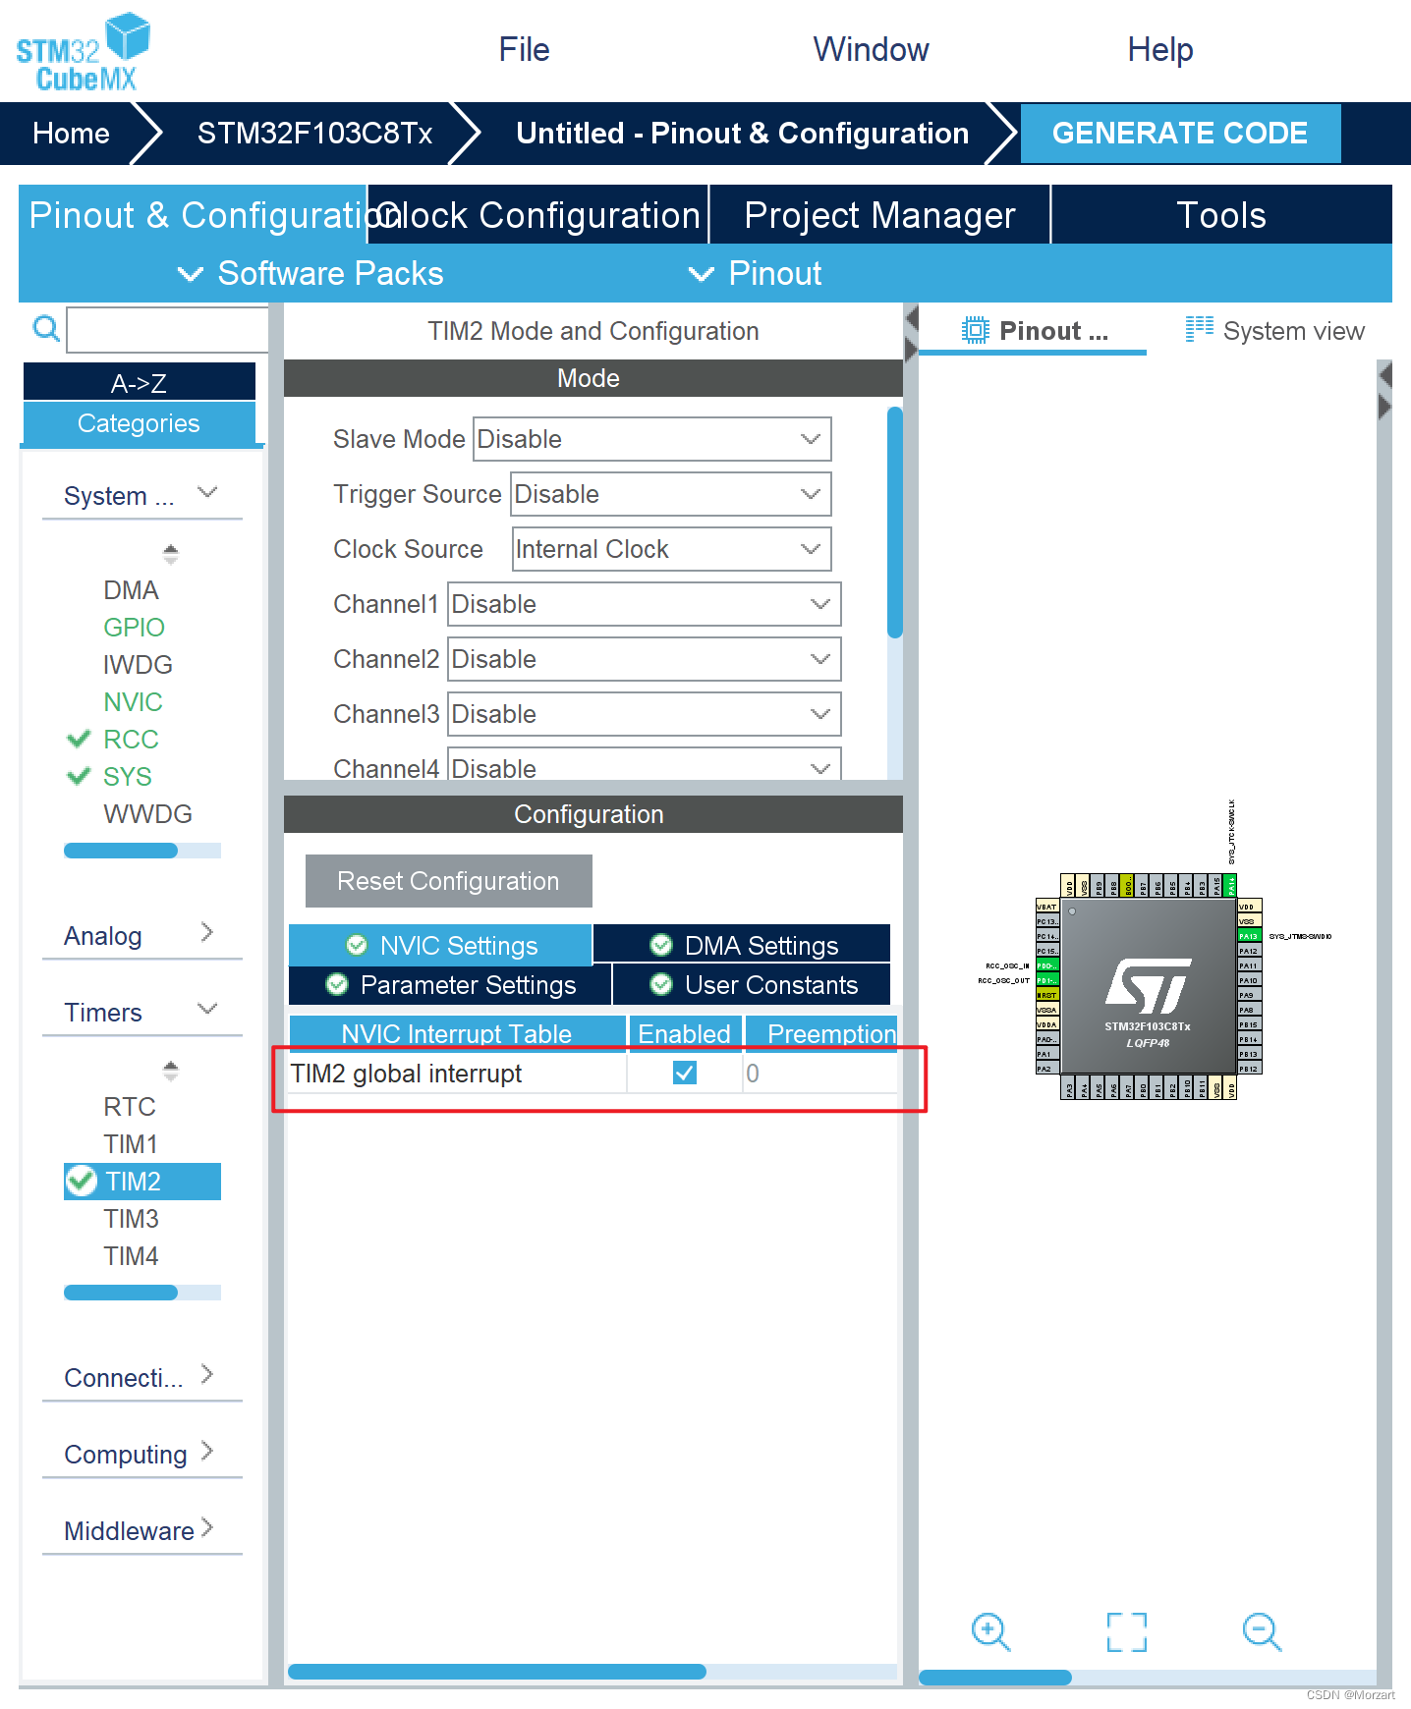
Task: Open Help menu
Action: [1160, 49]
